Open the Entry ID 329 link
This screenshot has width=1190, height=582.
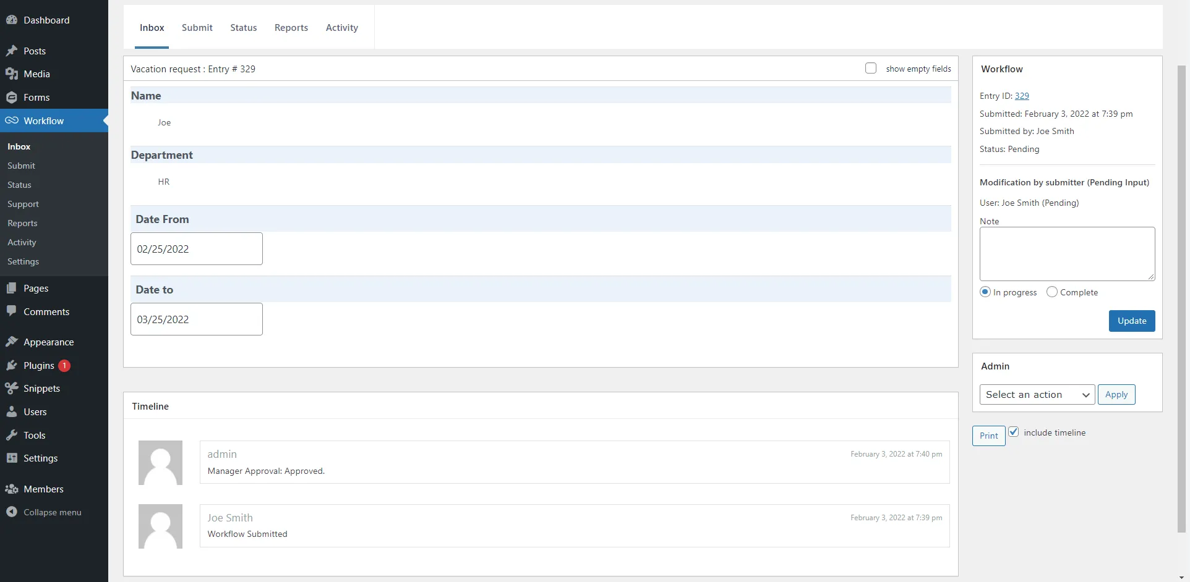[x=1022, y=96]
